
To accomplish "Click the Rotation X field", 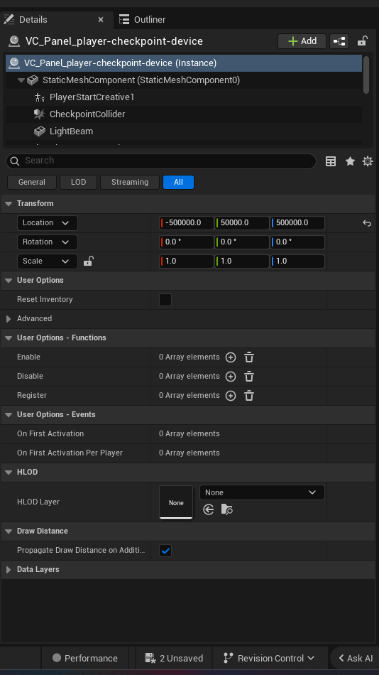I will point(187,242).
